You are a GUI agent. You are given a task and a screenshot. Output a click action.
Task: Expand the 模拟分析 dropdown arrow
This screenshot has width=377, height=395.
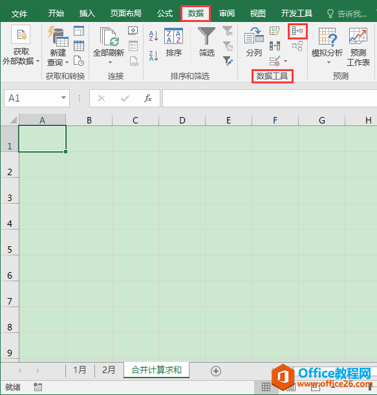click(329, 62)
